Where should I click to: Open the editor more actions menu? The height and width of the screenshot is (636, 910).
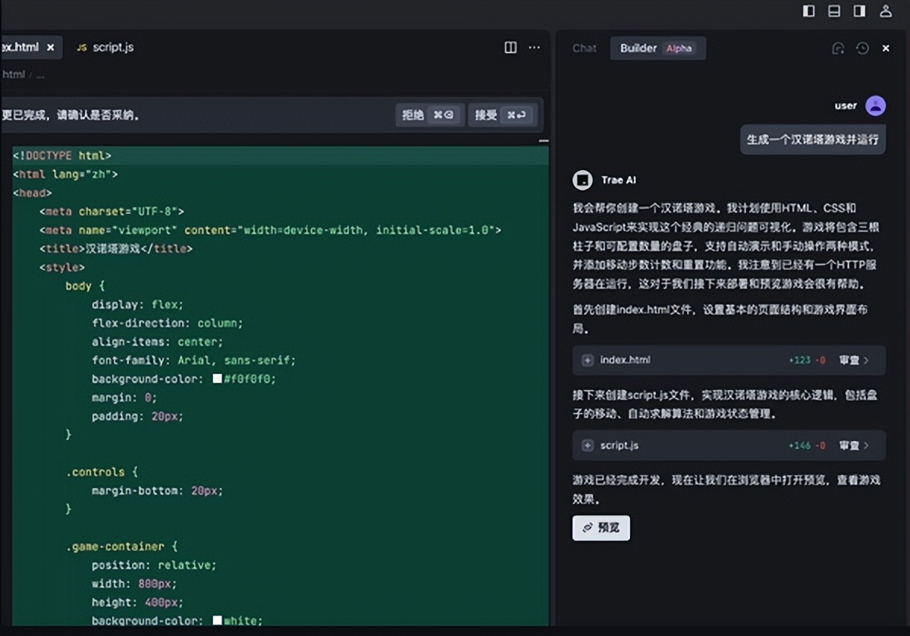coord(534,47)
